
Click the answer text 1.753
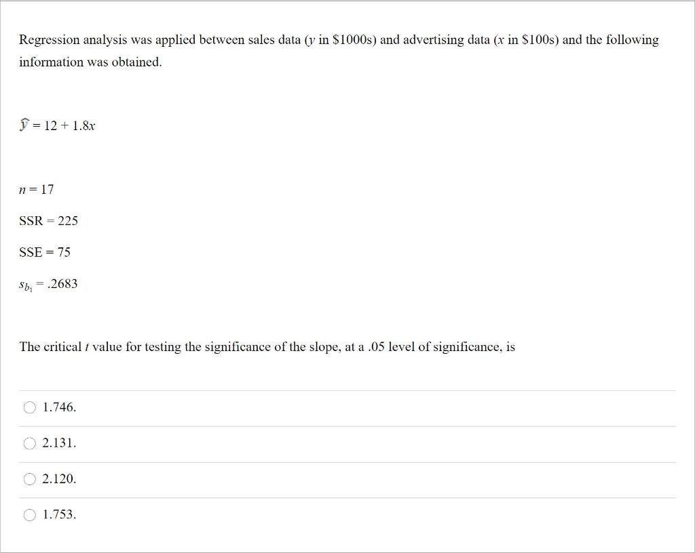click(59, 515)
